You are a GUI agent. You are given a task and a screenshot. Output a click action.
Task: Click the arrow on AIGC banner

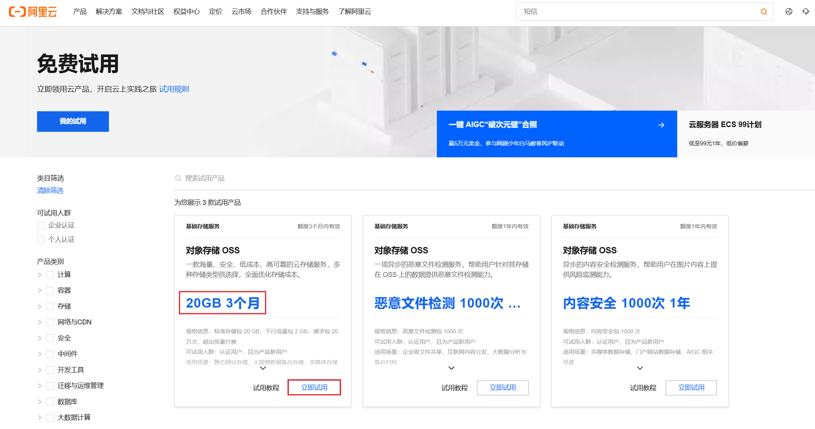[x=661, y=125]
